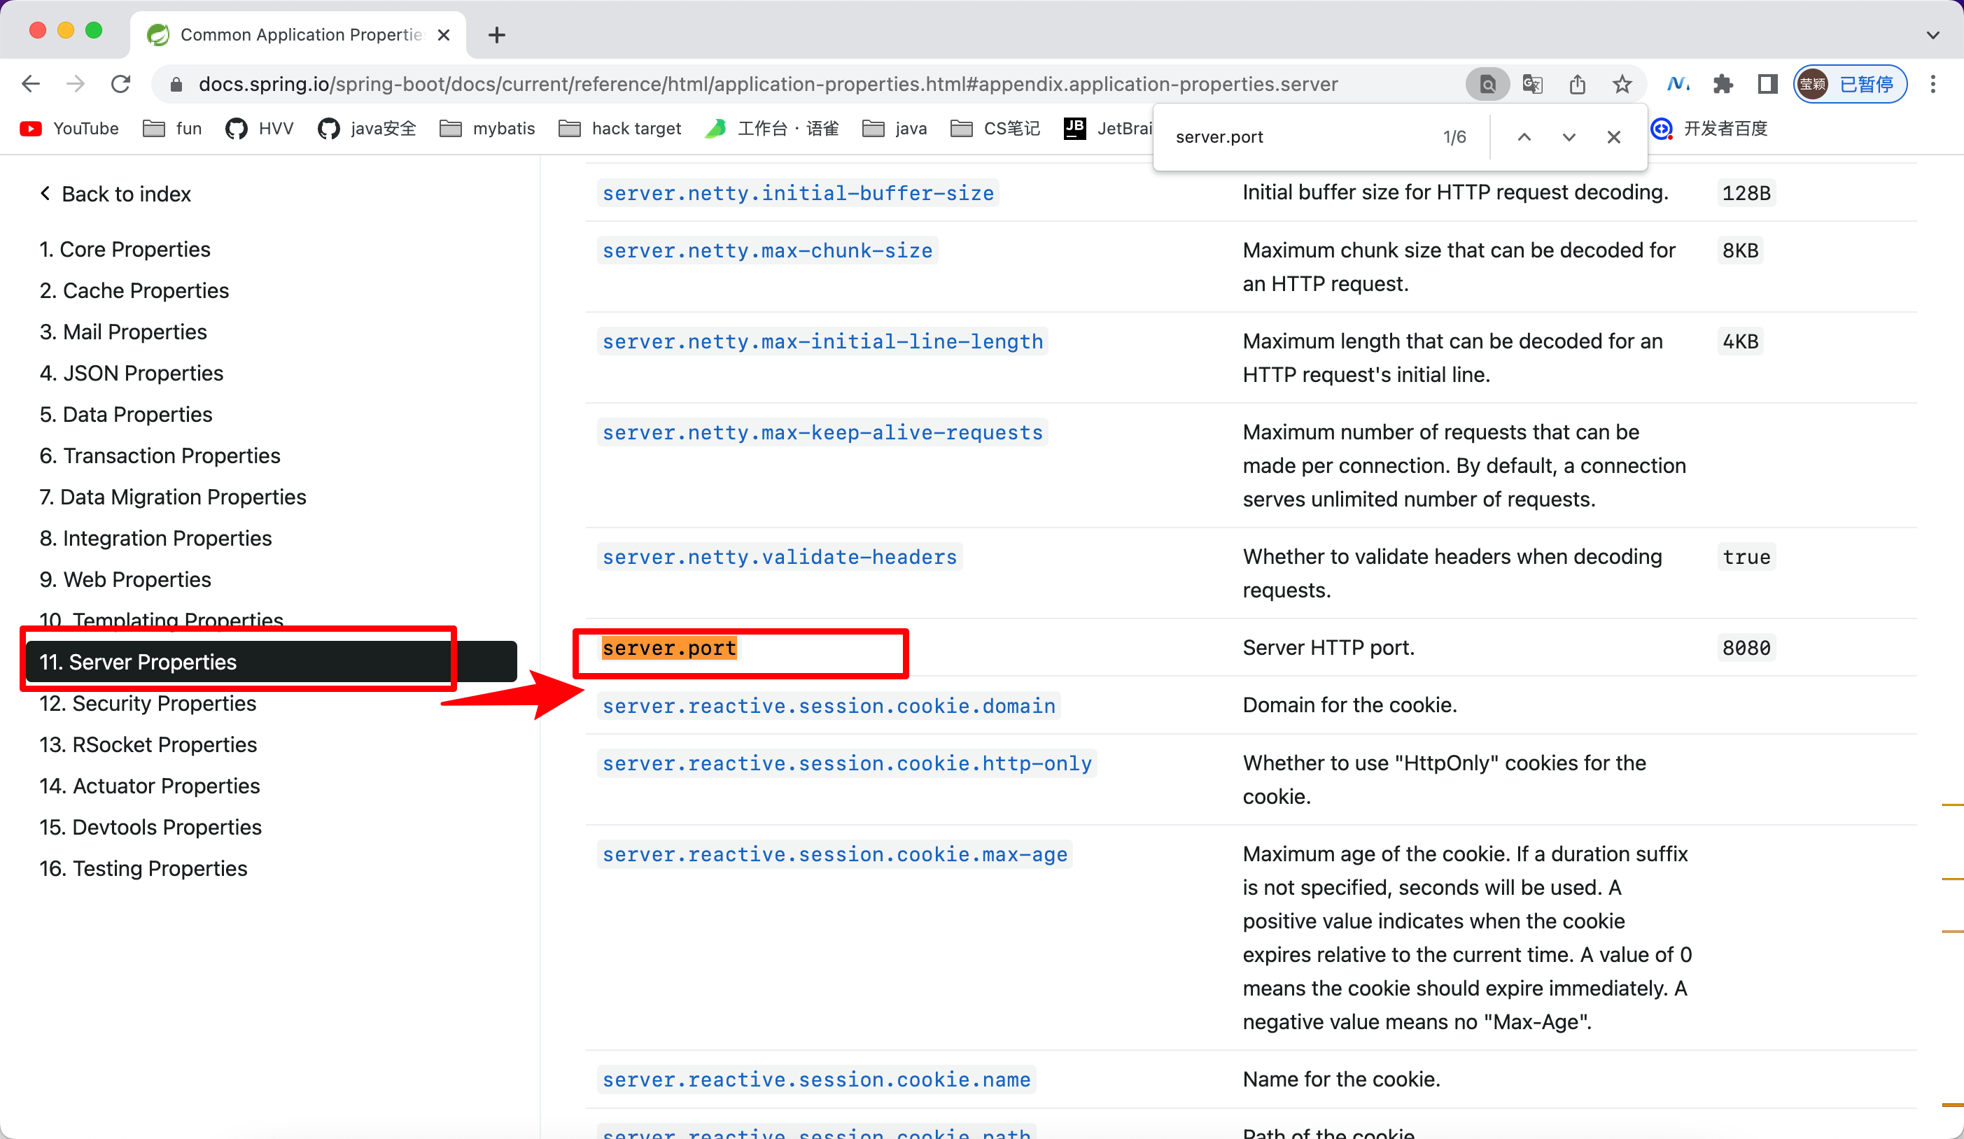Go to 12. Security Properties
Screen dimensions: 1964x1139
point(148,704)
